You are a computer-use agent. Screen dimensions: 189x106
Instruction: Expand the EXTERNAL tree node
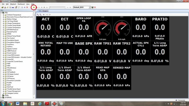click(x=1, y=98)
